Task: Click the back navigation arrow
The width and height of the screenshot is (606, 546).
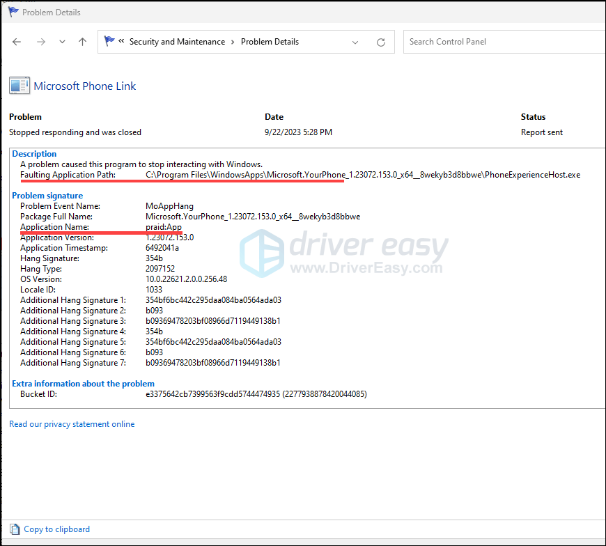Action: 17,42
